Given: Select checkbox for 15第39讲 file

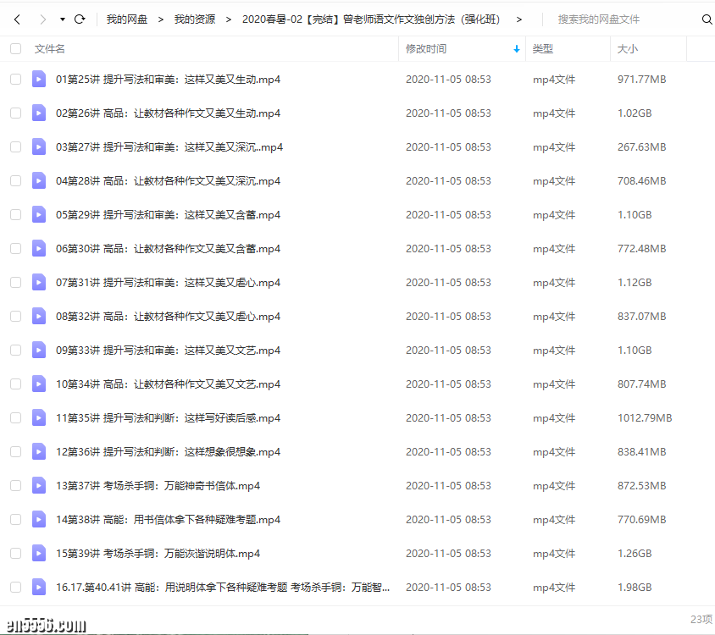Looking at the screenshot, I should (x=15, y=554).
